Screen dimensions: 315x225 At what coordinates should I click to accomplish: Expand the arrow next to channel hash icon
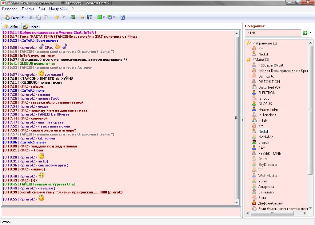64,17
